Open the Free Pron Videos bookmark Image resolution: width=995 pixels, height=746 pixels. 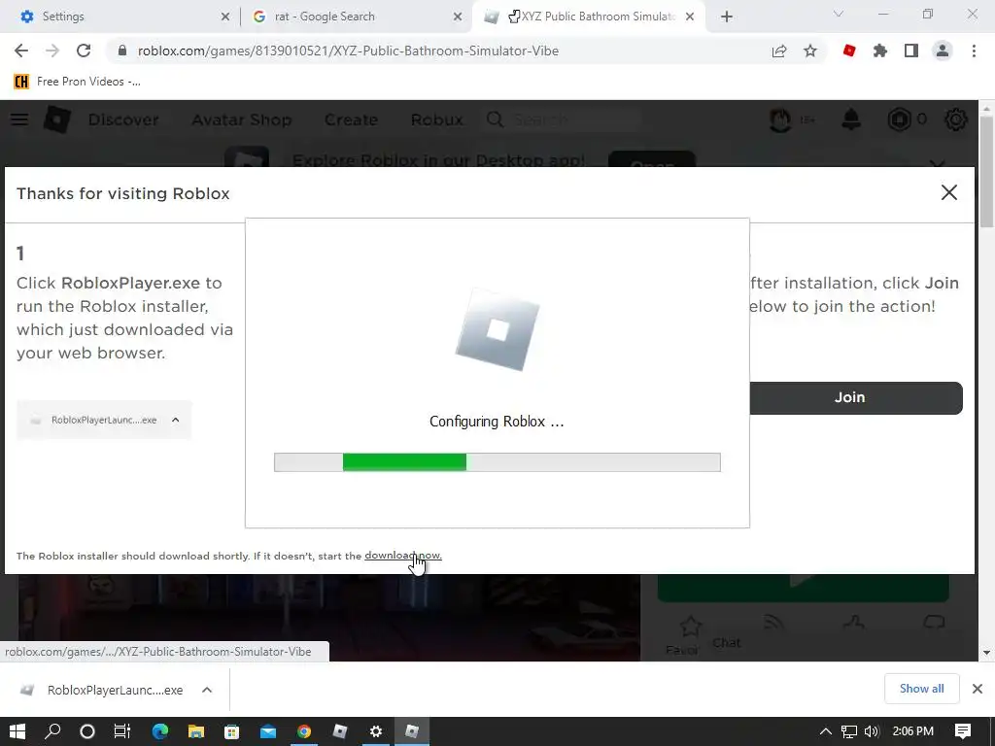point(78,82)
